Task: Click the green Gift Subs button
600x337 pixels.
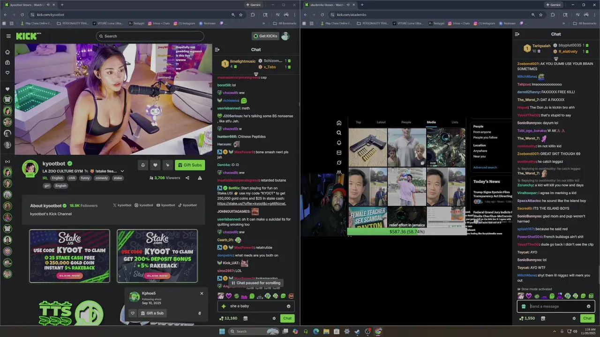Action: tap(190, 165)
